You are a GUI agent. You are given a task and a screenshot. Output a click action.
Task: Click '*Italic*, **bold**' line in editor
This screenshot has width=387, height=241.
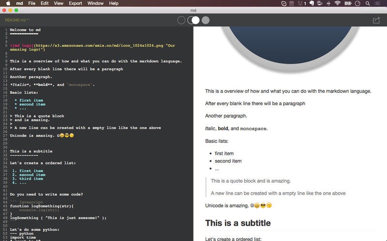tap(52, 85)
